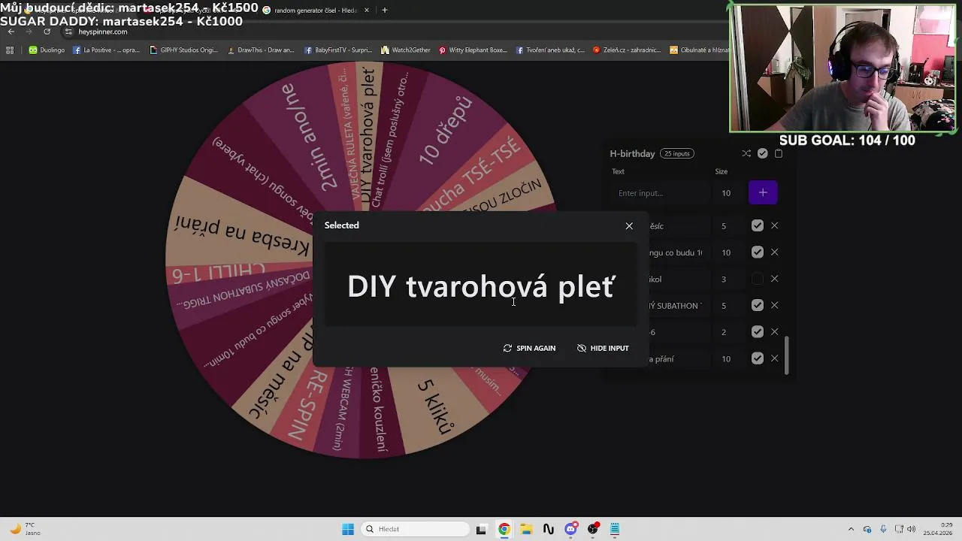The height and width of the screenshot is (541, 962).
Task: Open the wavy N app on taskbar
Action: tap(549, 529)
